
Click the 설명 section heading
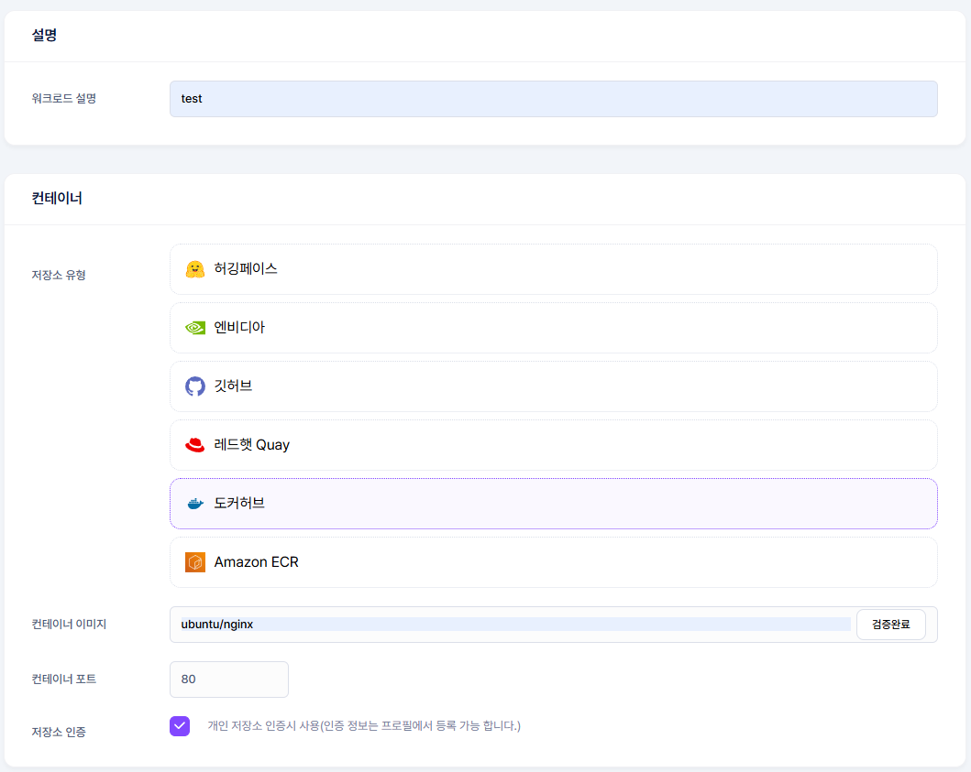[x=44, y=35]
